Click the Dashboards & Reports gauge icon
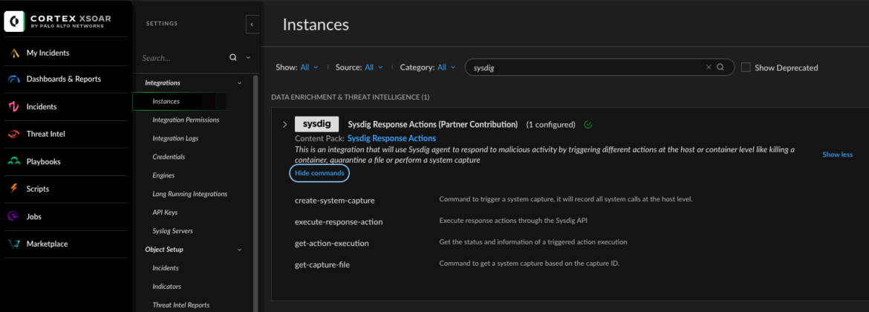 14,79
